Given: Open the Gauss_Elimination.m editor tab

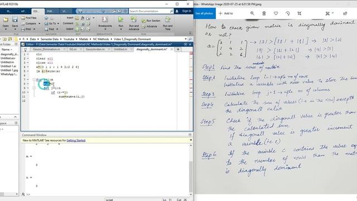Looking at the screenshot, I should coord(47,49).
